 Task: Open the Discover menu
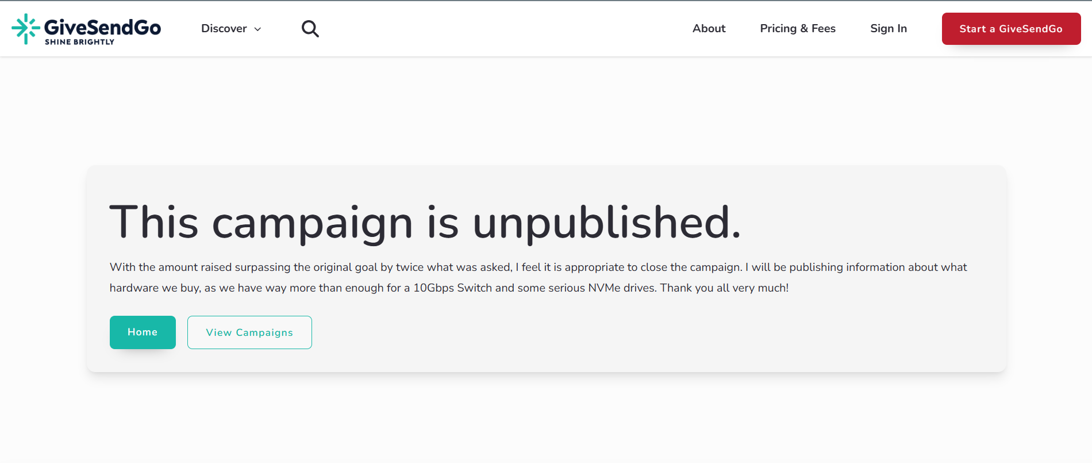coord(231,29)
